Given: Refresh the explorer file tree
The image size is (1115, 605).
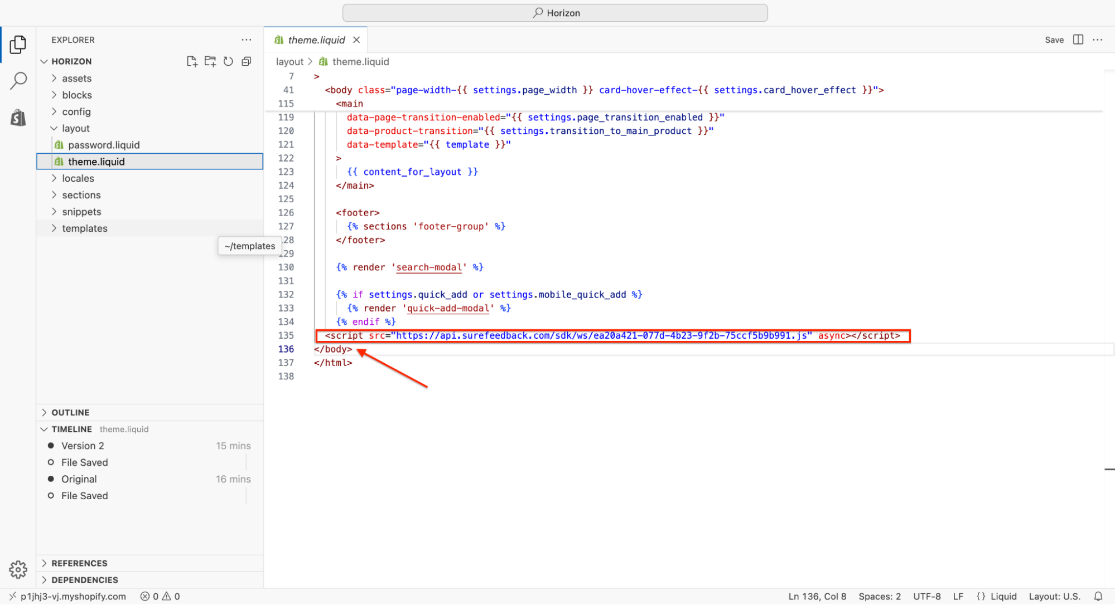Looking at the screenshot, I should point(228,61).
